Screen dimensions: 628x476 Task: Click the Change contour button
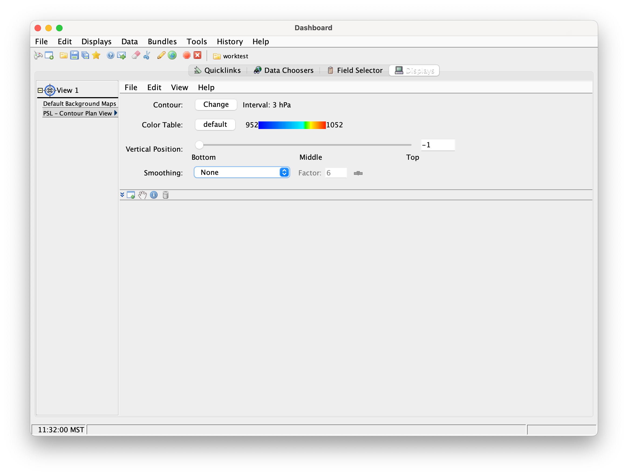coord(216,104)
